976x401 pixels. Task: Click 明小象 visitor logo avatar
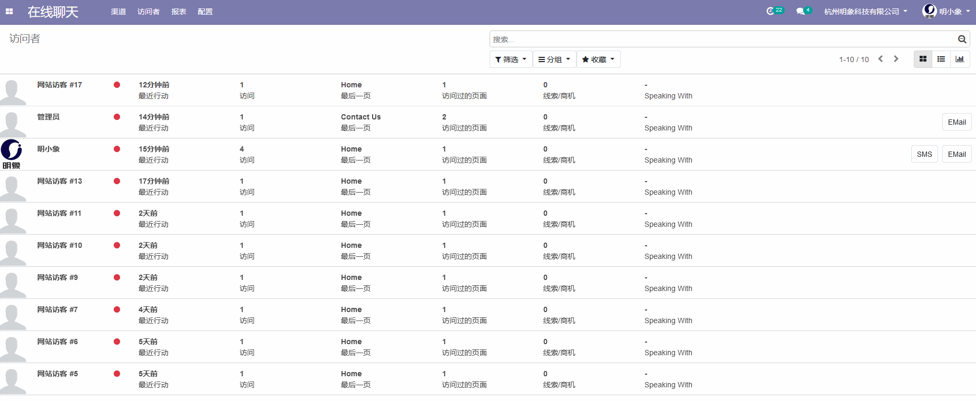(x=12, y=154)
